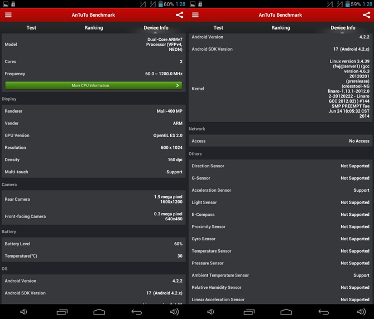Image resolution: width=374 pixels, height=319 pixels.
Task: Switch to Test tab on left screen
Action: [31, 28]
